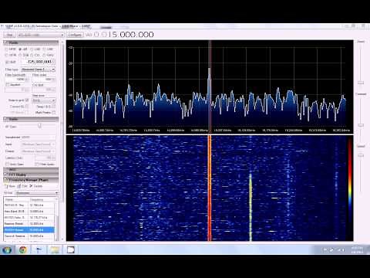Open the input device dropdown
This screenshot has width=370, height=278.
tap(41, 35)
